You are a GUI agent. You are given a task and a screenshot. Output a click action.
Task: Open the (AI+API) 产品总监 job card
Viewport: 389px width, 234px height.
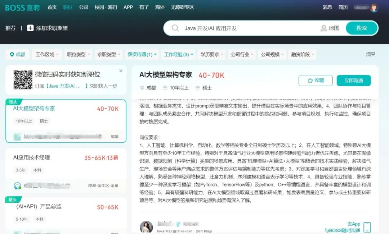pos(66,215)
